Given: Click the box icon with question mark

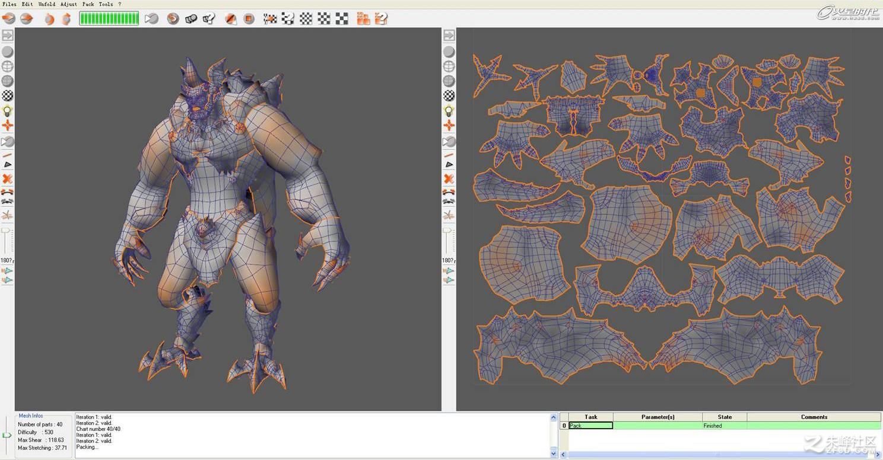Looking at the screenshot, I should [208, 19].
